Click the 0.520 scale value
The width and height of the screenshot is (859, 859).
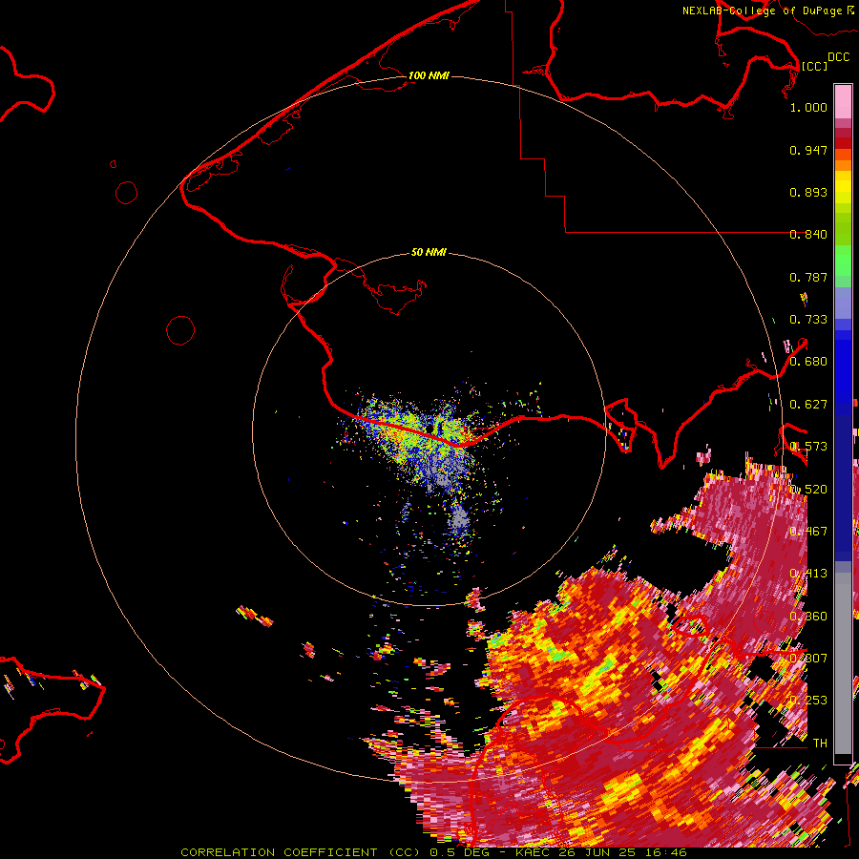pos(808,489)
